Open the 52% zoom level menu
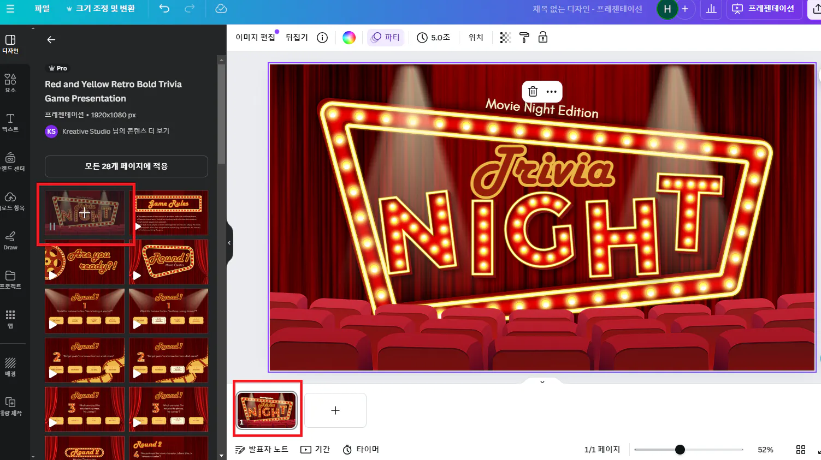This screenshot has height=460, width=821. tap(765, 450)
